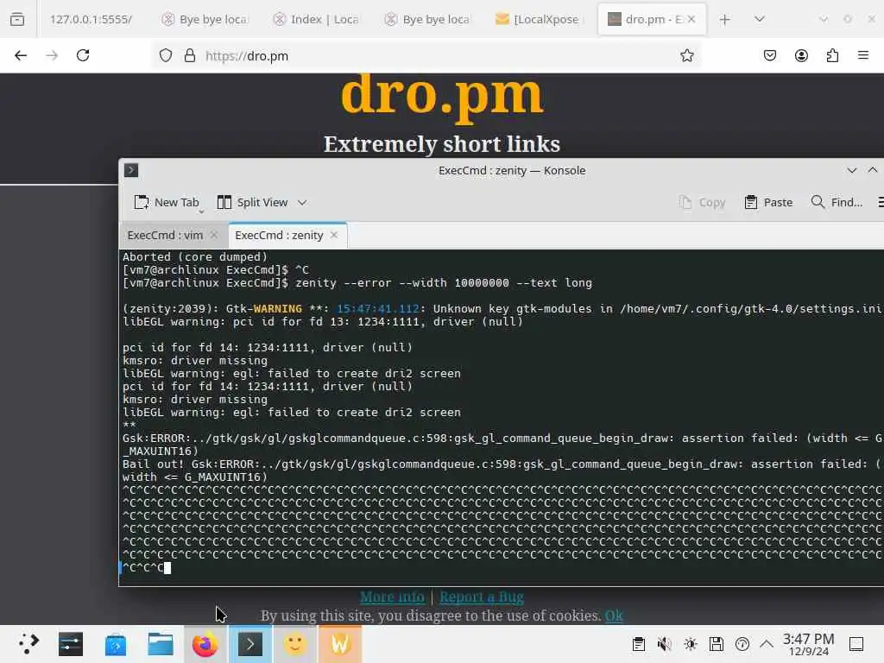Switch to the ExecCmd : vim tab
Screen dimensions: 884x663
point(165,235)
